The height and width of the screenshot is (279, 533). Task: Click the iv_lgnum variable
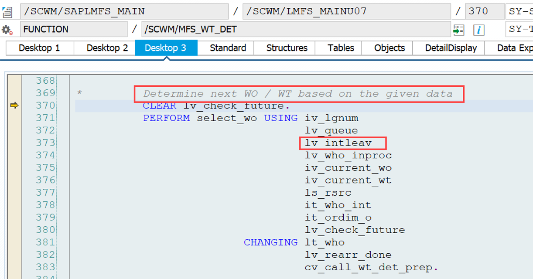point(331,118)
